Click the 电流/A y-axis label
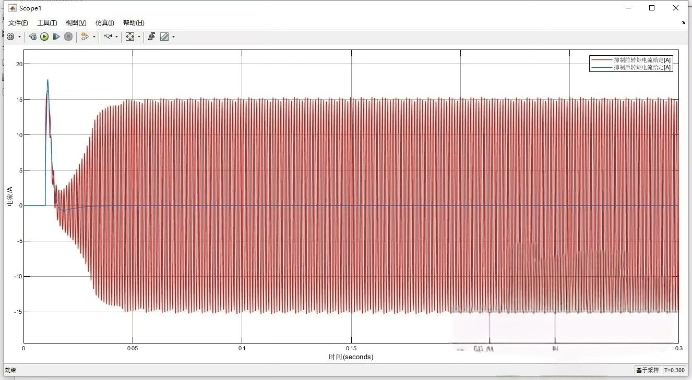This screenshot has height=380, width=692. [x=9, y=197]
